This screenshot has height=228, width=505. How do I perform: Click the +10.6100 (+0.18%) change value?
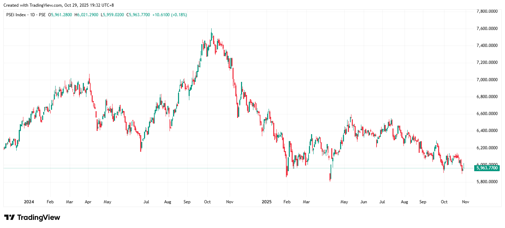coord(170,15)
